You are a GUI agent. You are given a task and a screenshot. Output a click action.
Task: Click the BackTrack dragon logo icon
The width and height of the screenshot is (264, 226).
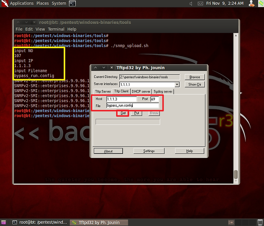pyautogui.click(x=4, y=3)
